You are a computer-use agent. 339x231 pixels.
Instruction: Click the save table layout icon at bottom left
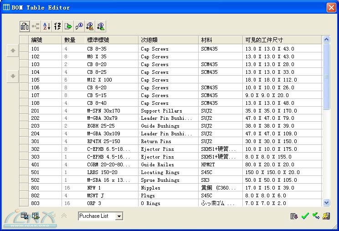(x=25, y=216)
